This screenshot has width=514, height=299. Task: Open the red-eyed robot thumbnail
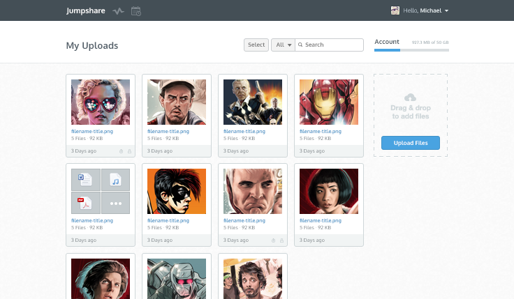pyautogui.click(x=177, y=279)
